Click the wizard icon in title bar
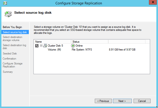Viewport: 158px width, 108px height. (5, 3)
